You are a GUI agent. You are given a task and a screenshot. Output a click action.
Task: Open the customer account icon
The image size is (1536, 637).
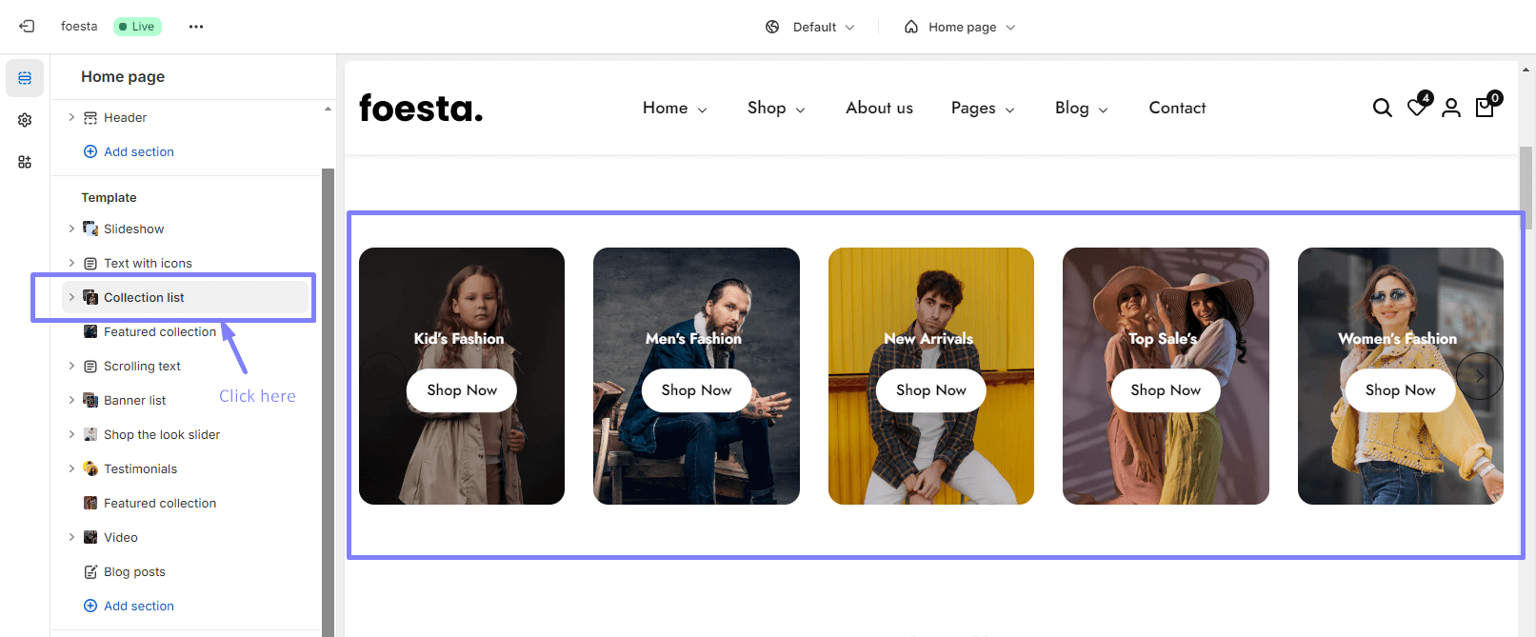click(1450, 109)
